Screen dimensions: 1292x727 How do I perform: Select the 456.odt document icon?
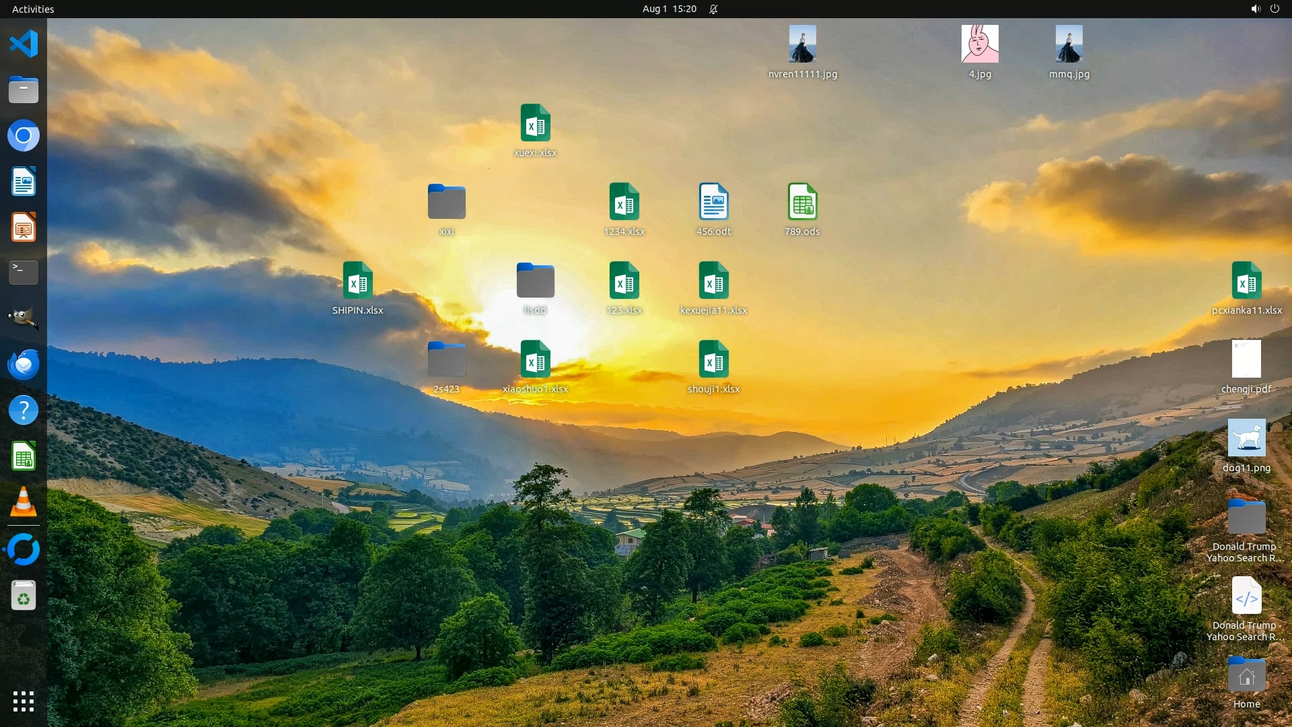[x=713, y=202]
